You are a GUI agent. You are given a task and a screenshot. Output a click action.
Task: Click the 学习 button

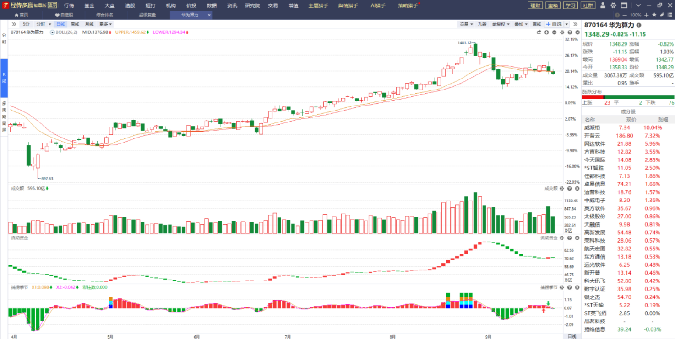click(570, 5)
